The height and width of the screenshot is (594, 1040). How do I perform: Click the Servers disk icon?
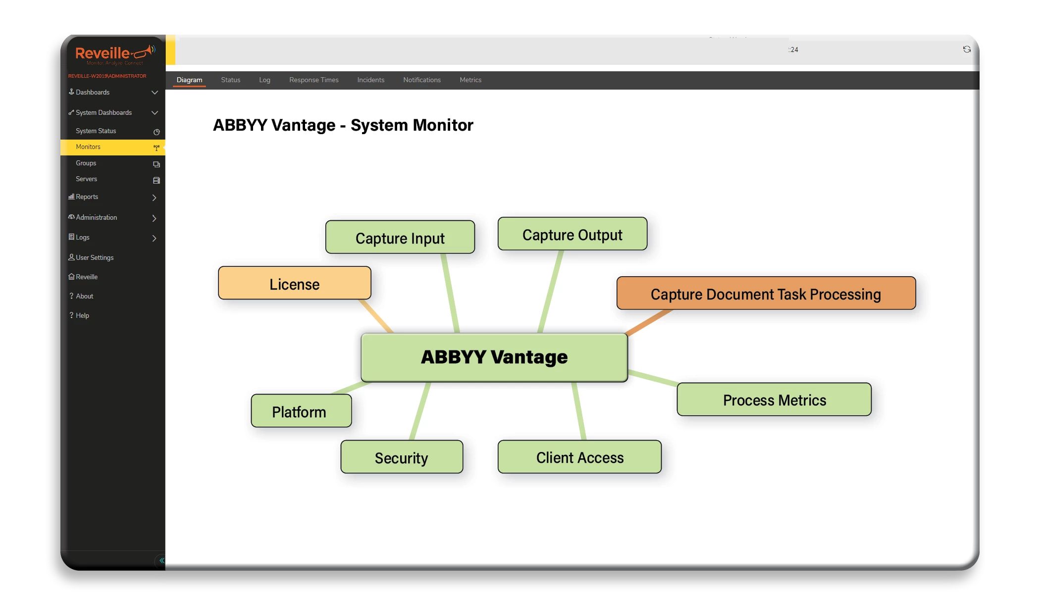tap(156, 180)
